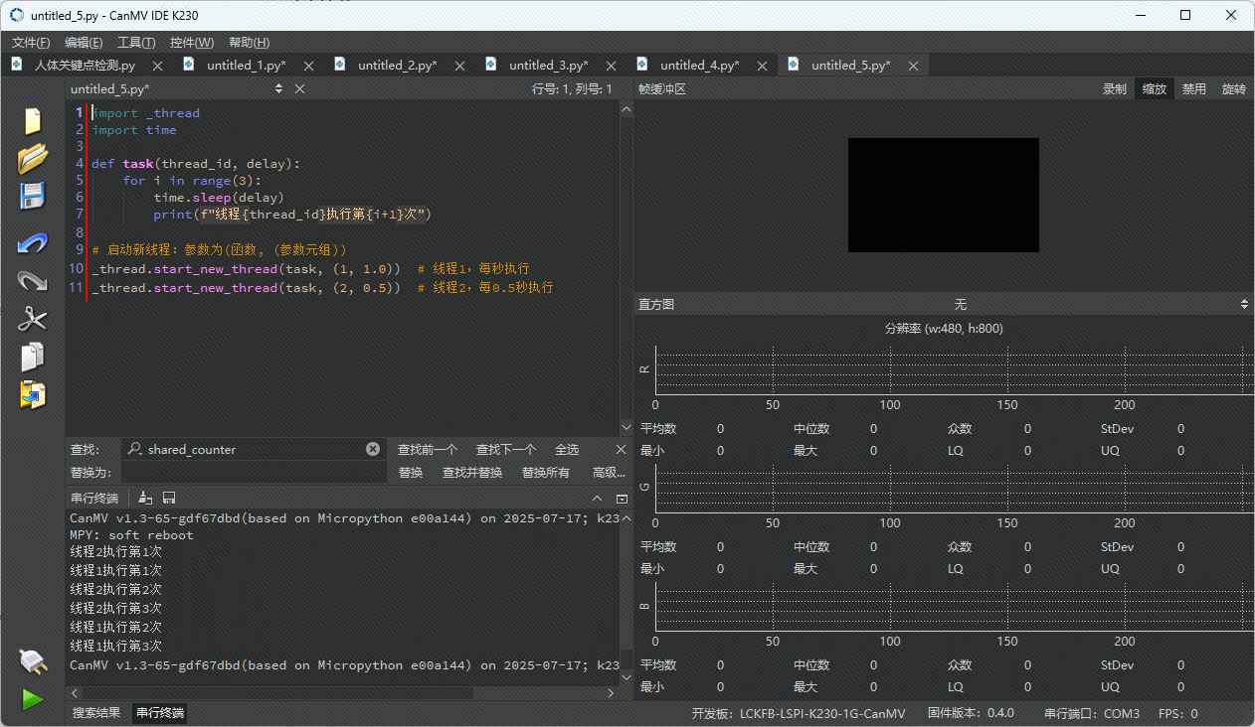Switch to the untitled_3.py tab
The image size is (1255, 727).
pyautogui.click(x=549, y=66)
